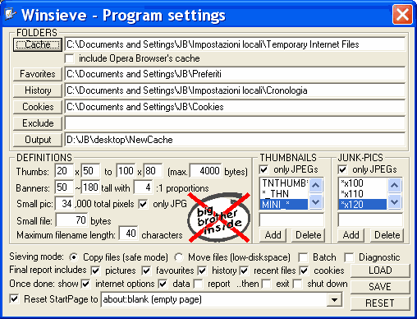417x319 pixels.
Task: Uncheck only JPEGs under THUMBNAILS
Action: pyautogui.click(x=263, y=169)
